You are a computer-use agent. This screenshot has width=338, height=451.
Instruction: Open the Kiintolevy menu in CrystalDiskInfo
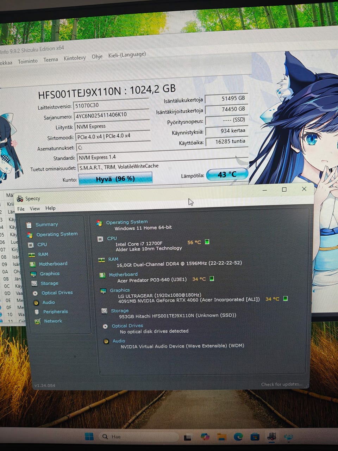pyautogui.click(x=75, y=58)
